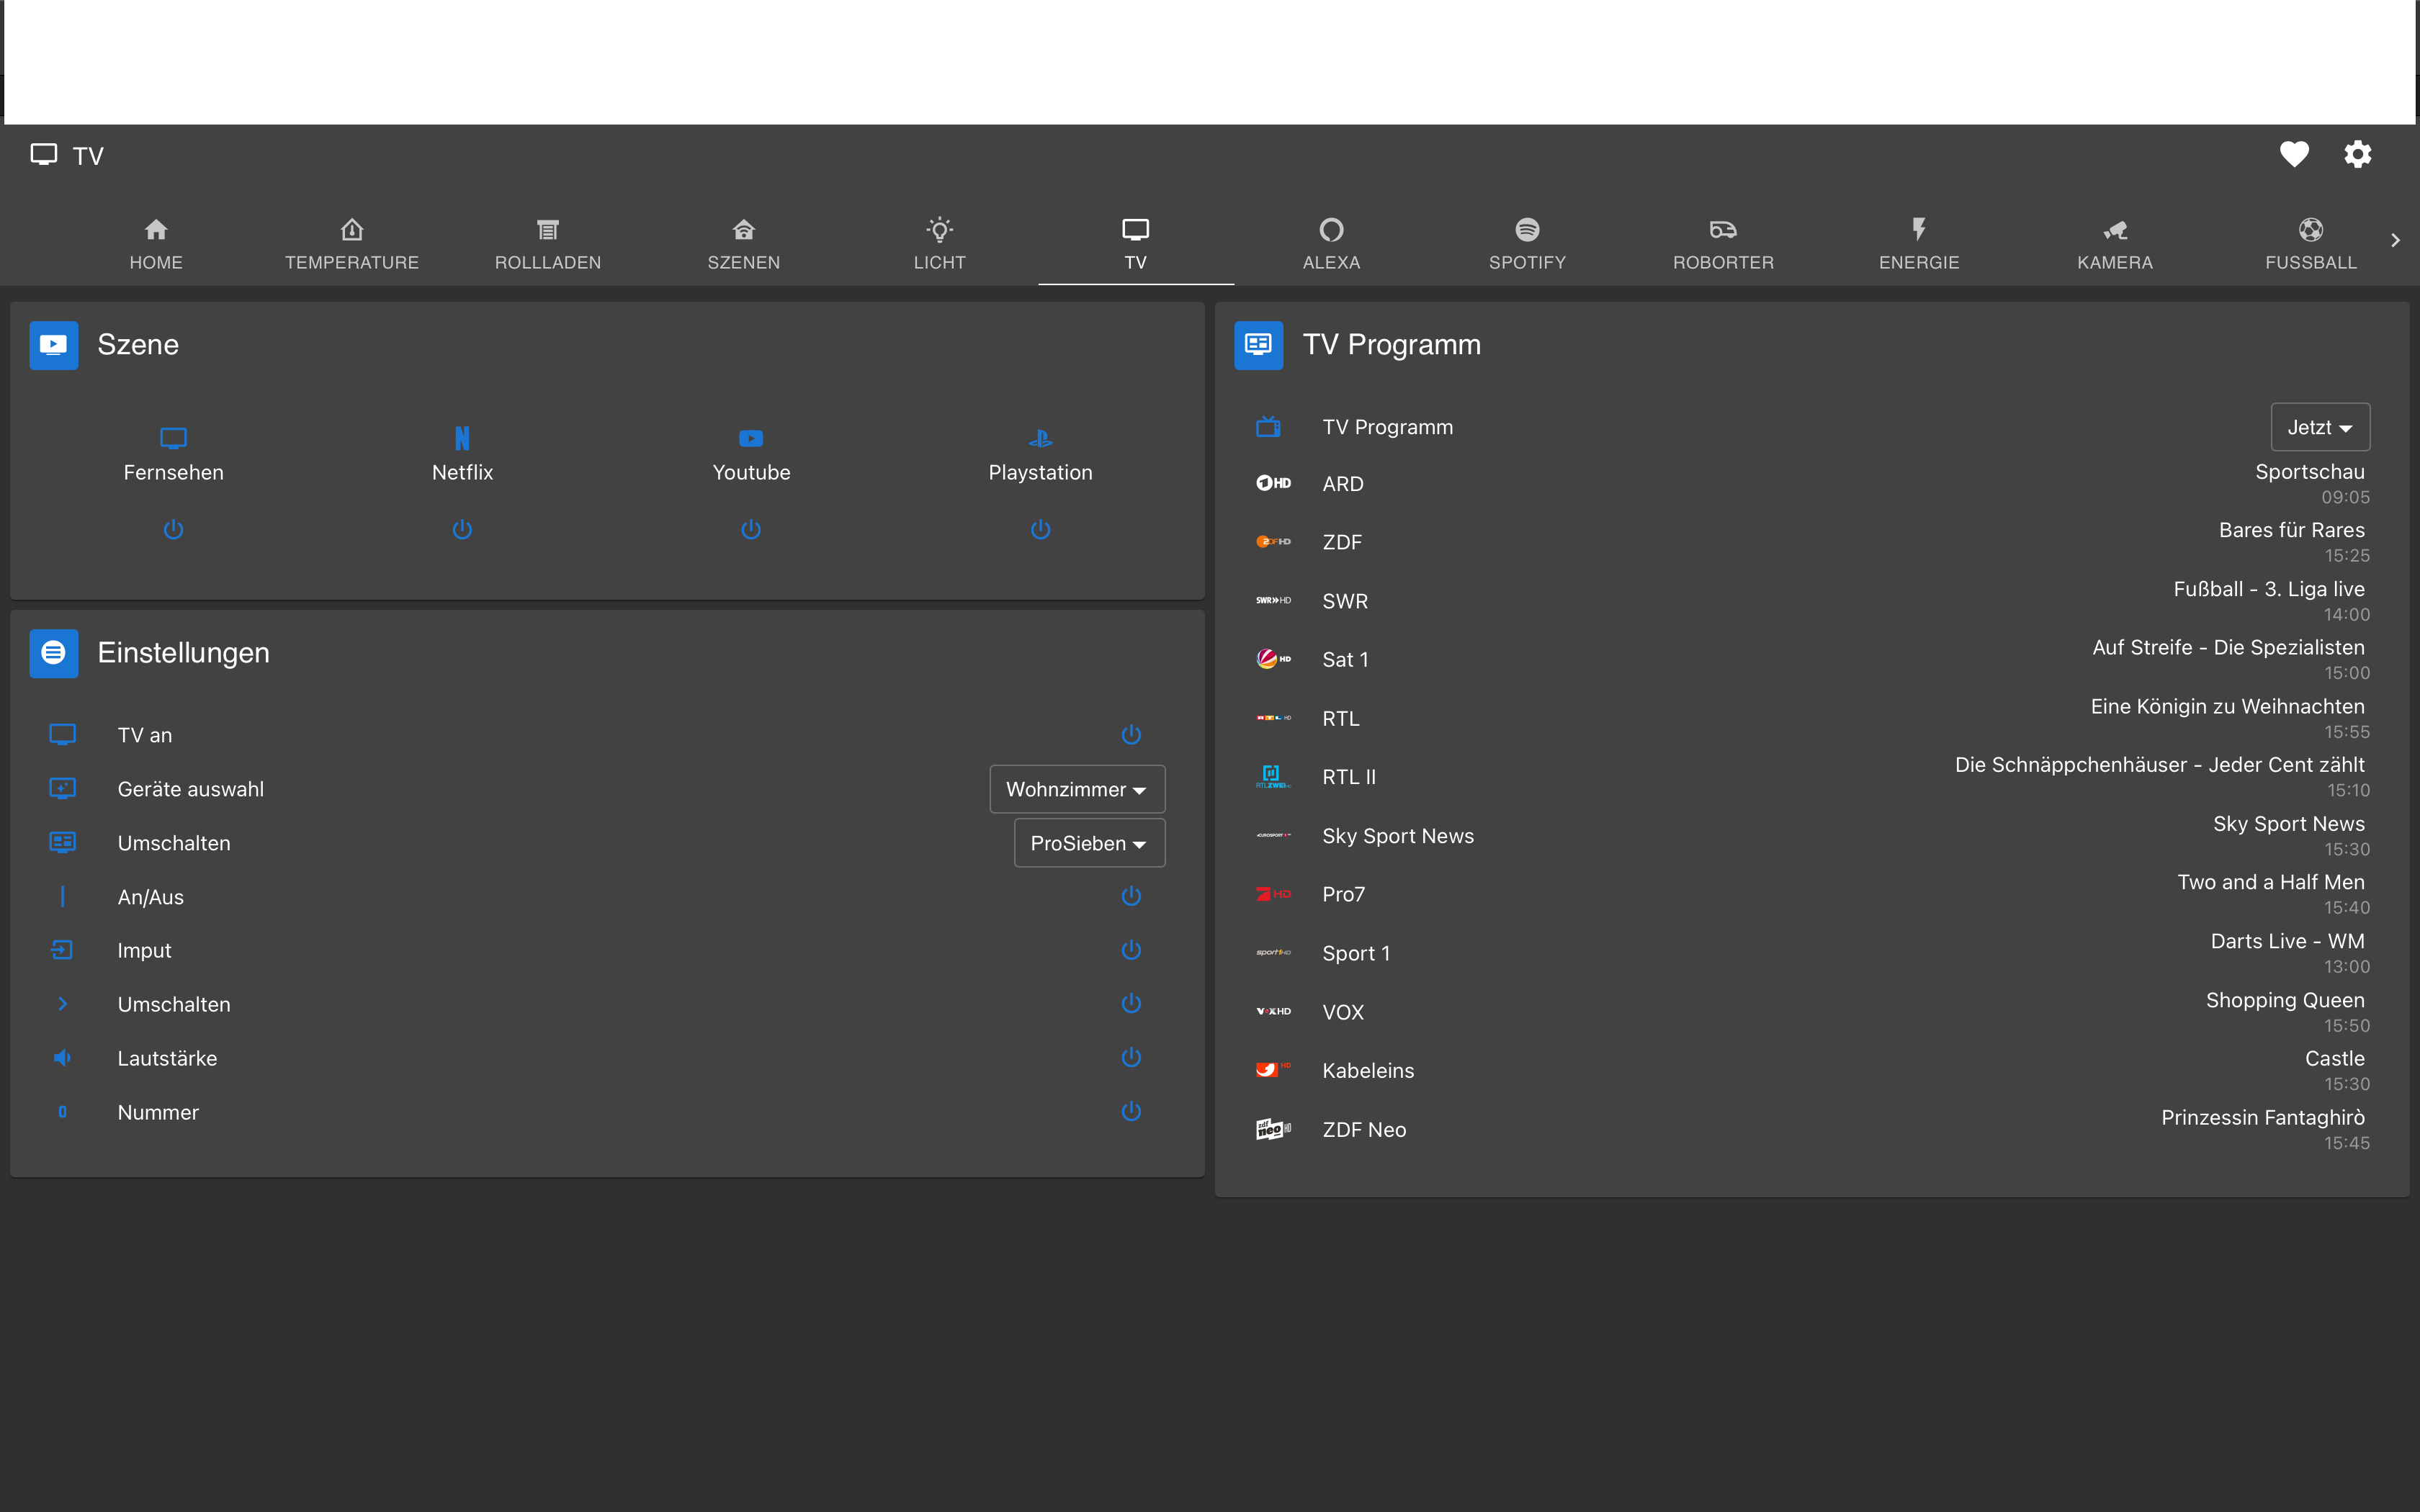This screenshot has height=1512, width=2420.
Task: Click the Fernsehen monitor icon
Action: 173,438
